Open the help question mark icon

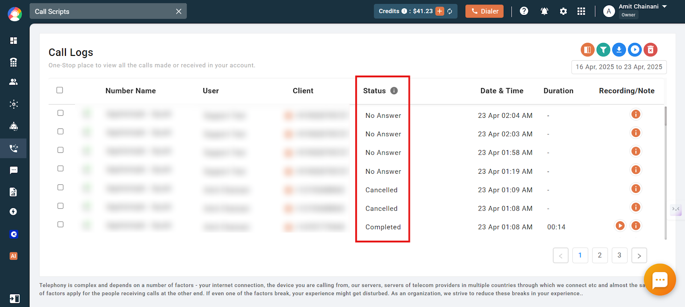tap(524, 11)
